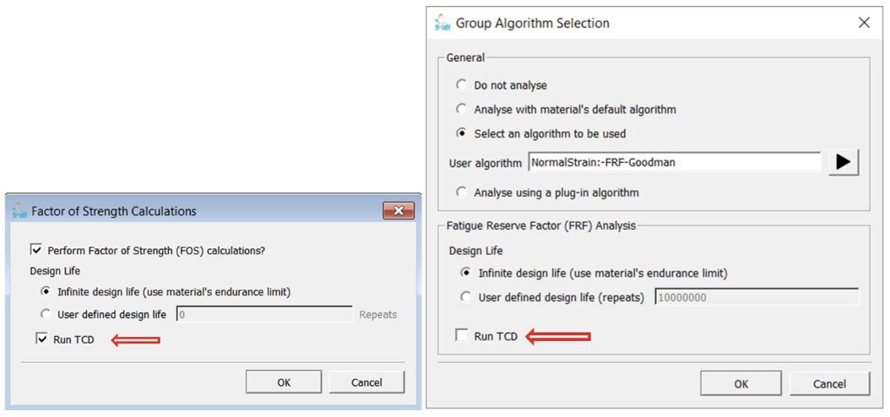
Task: Pick Select an algorithm to be used
Action: [x=461, y=133]
